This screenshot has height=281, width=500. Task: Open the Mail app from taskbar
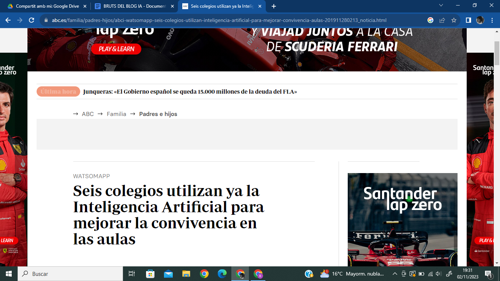pyautogui.click(x=168, y=274)
